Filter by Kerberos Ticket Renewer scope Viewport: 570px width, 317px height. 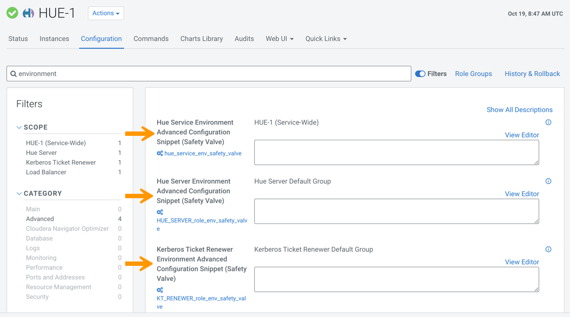61,163
